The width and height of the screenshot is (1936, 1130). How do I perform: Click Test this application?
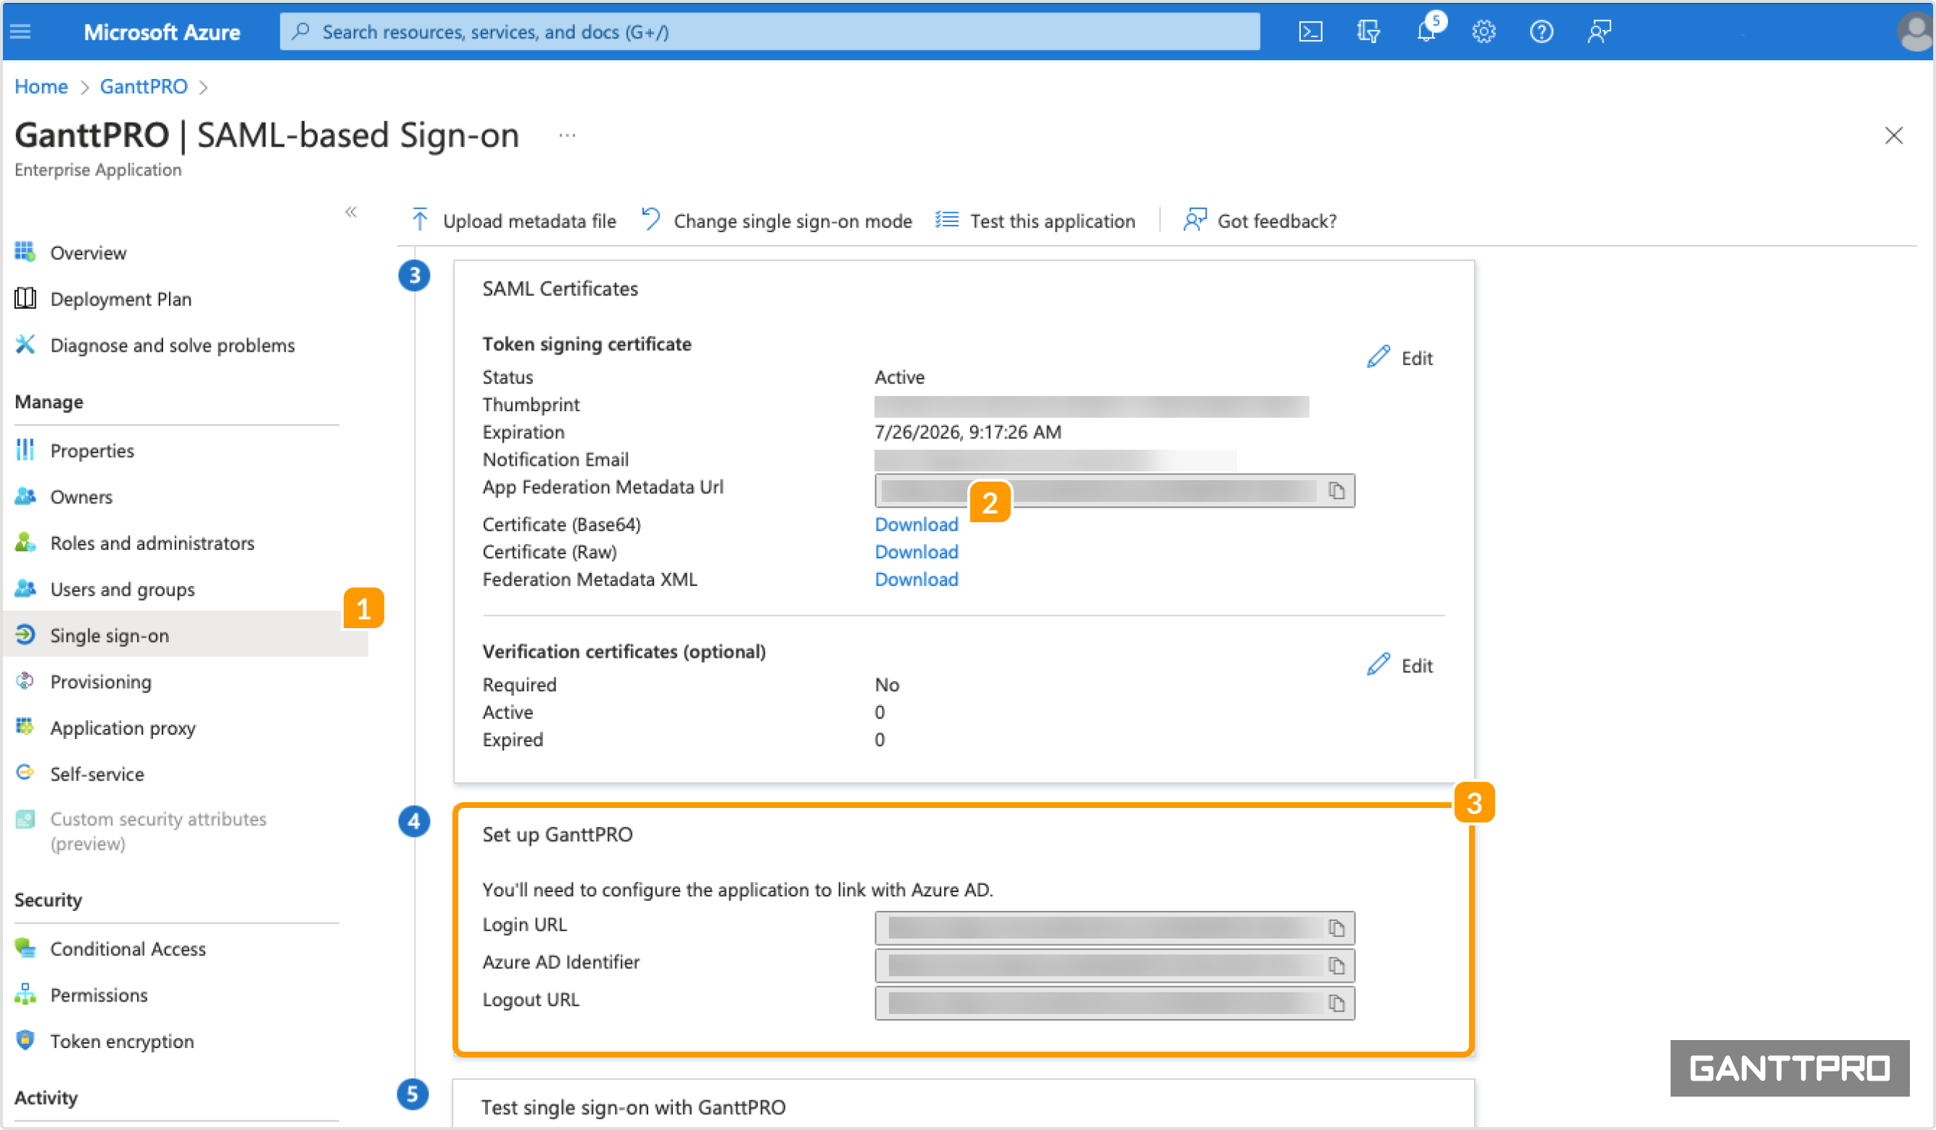[1035, 220]
